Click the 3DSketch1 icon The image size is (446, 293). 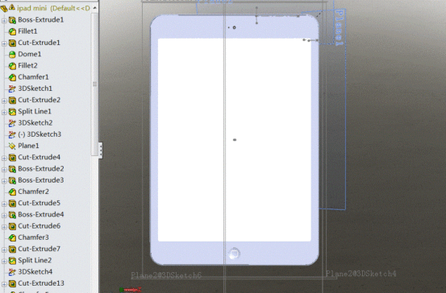pyautogui.click(x=12, y=89)
